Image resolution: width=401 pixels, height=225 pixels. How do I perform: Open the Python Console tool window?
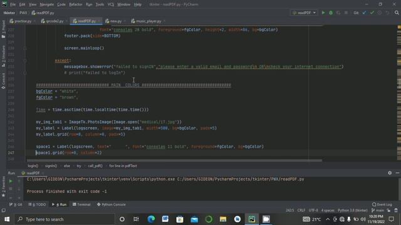click(x=112, y=204)
